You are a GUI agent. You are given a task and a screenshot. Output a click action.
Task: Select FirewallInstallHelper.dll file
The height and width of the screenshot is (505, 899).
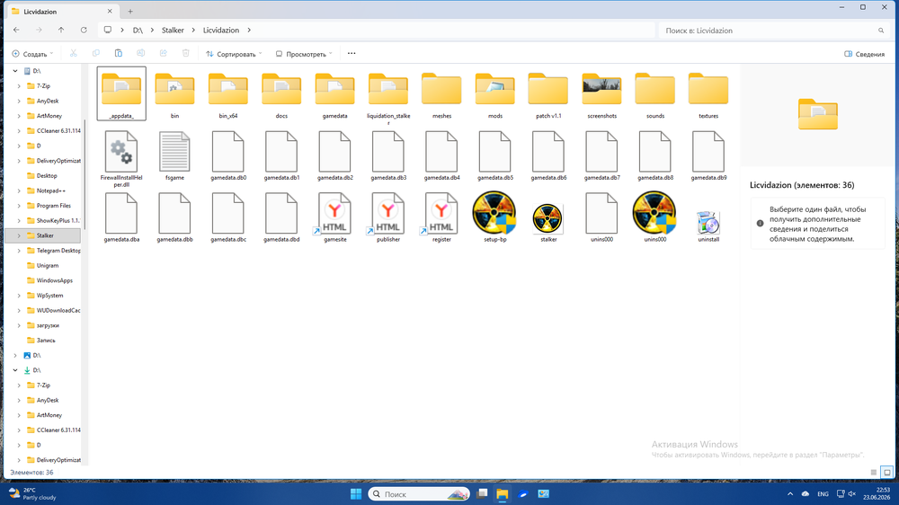(x=121, y=152)
